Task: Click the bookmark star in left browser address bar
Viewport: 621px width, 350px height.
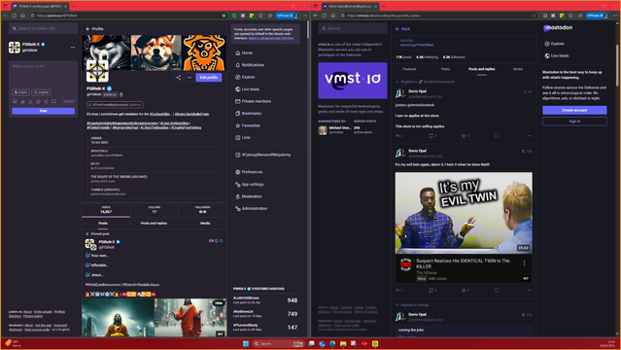Action: click(x=224, y=16)
